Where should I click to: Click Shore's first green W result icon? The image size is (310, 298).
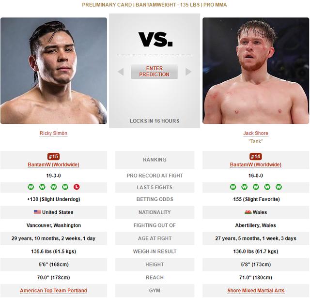[233, 187]
